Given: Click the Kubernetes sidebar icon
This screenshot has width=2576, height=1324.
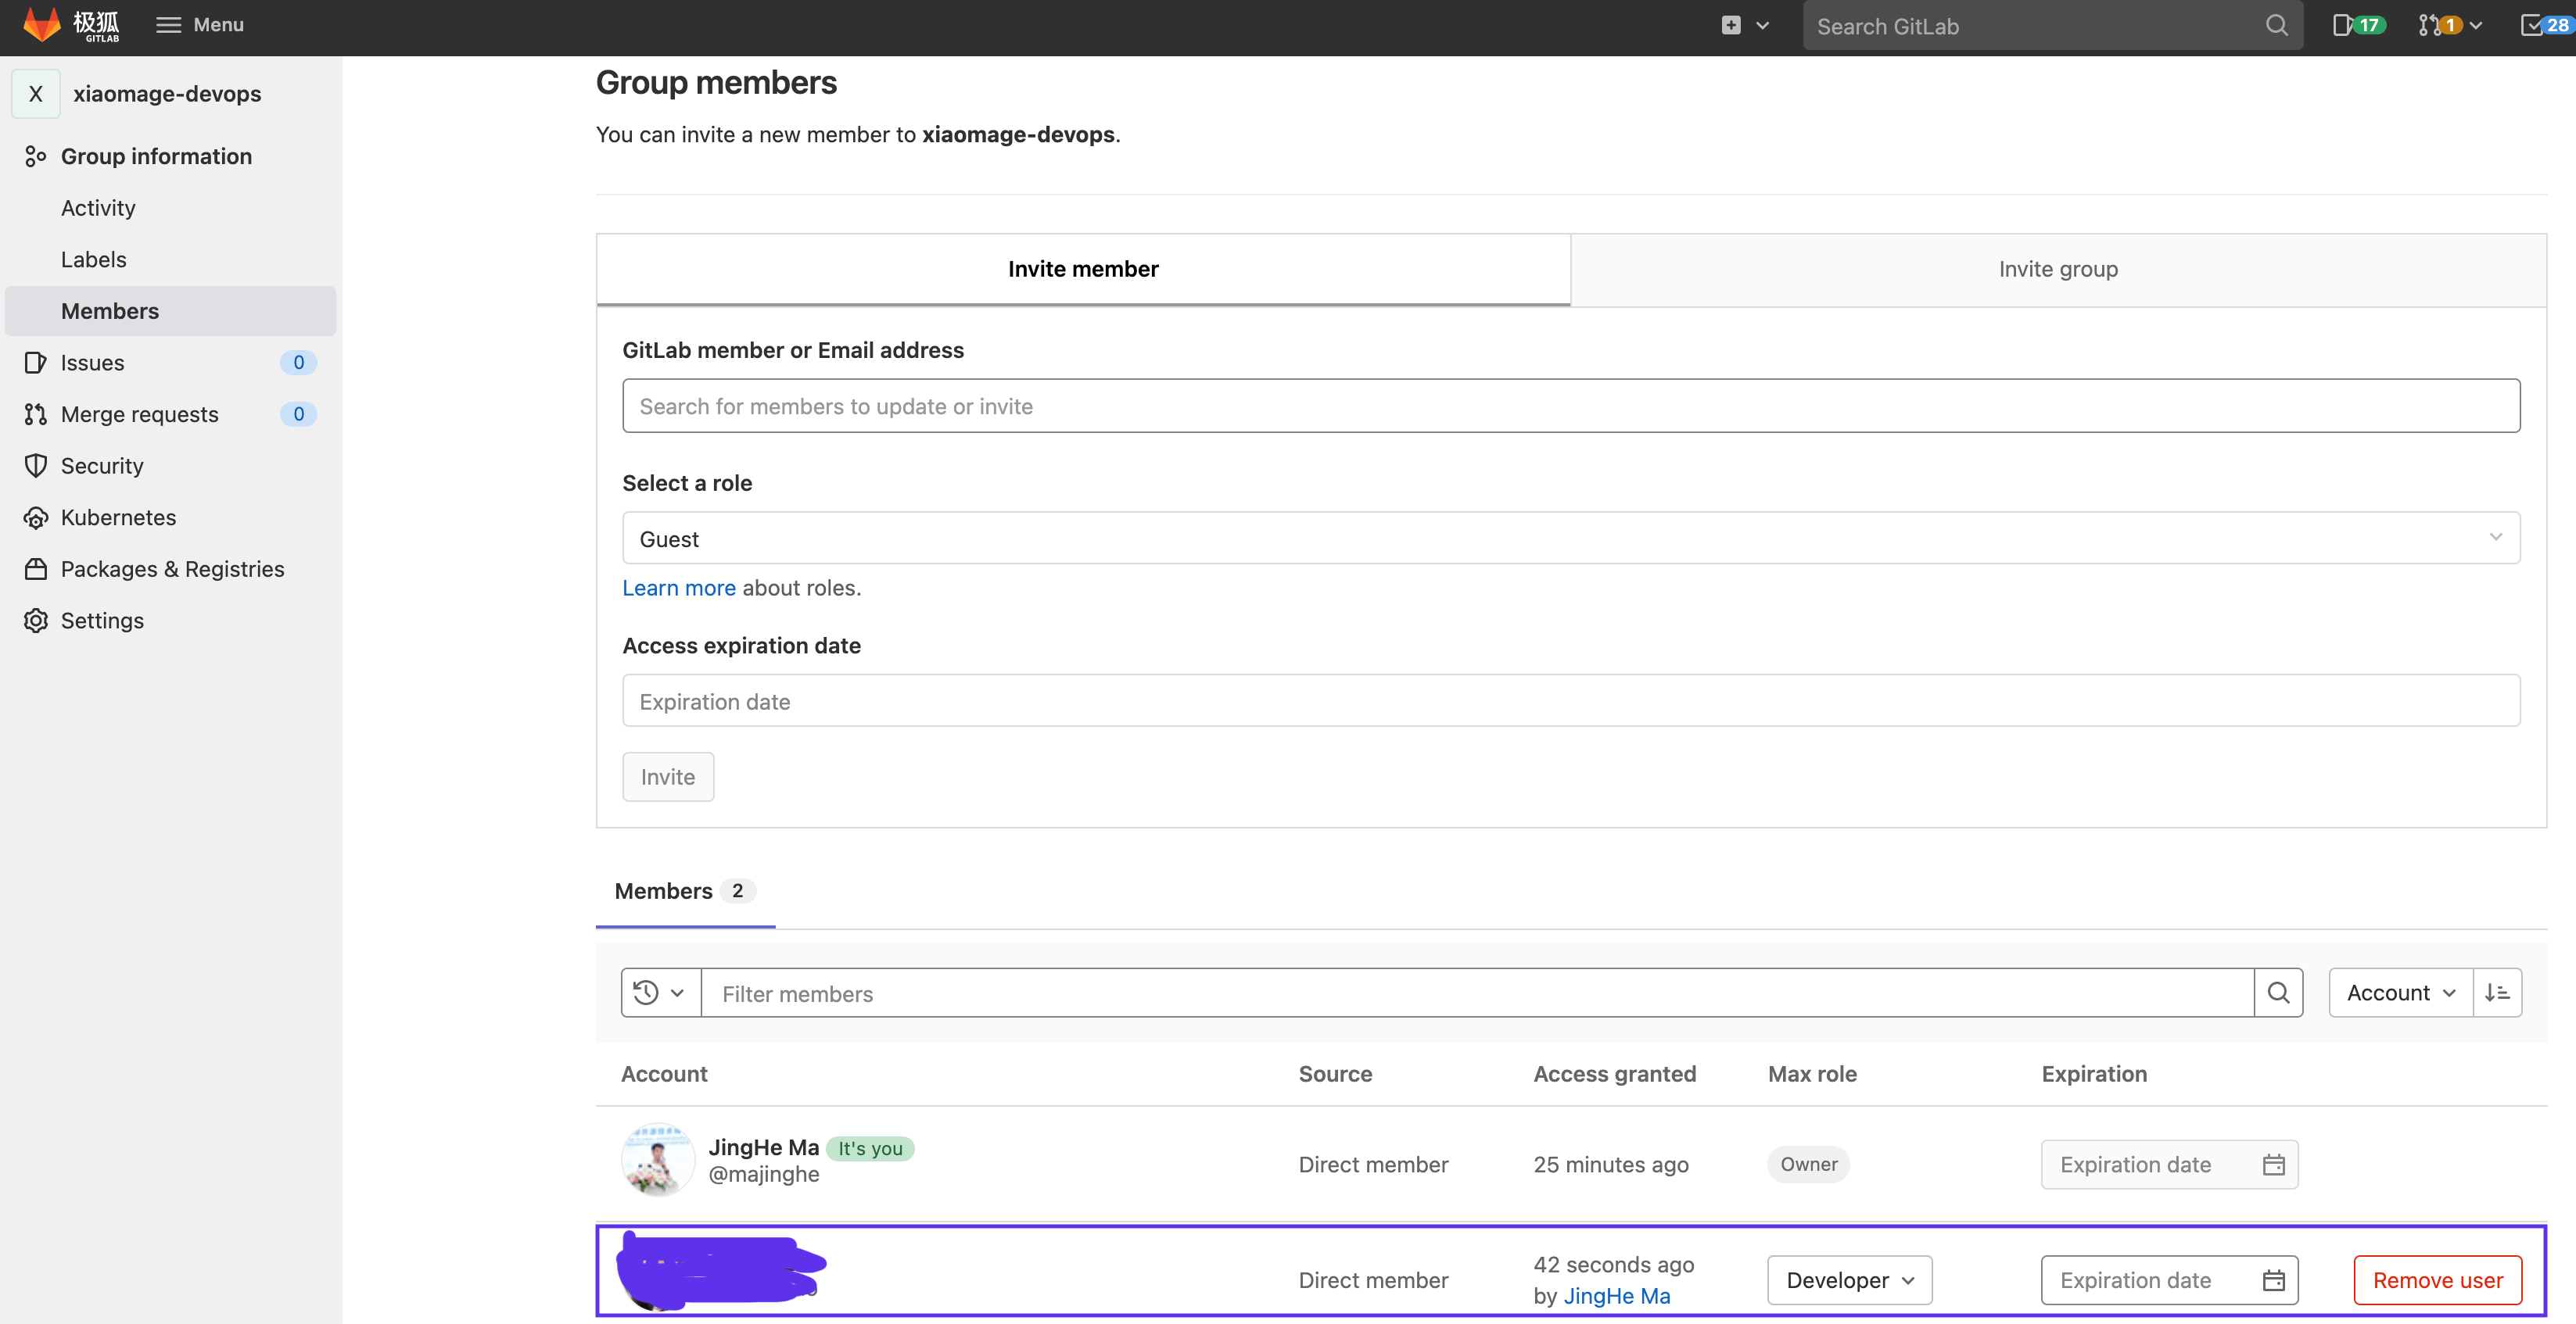Looking at the screenshot, I should coord(36,517).
